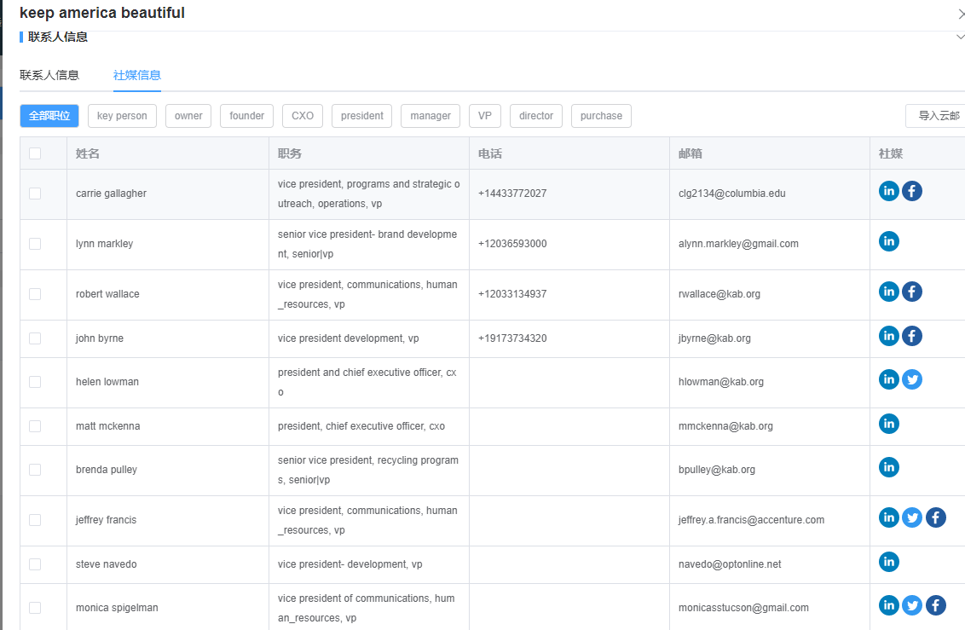965x630 pixels.
Task: Open matt mckenna's LinkedIn icon
Action: coord(888,424)
